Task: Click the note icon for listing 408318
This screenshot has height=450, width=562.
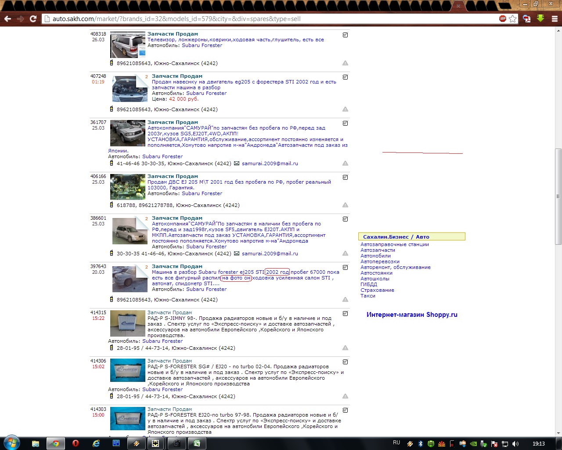Action: coord(345,35)
